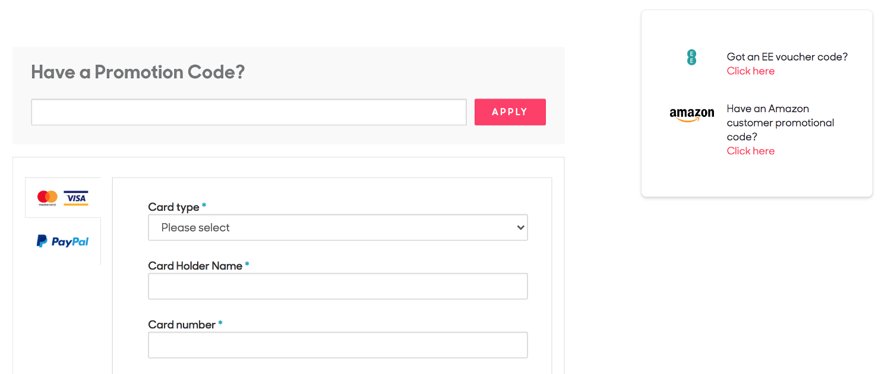Click 'Have a Promotion Code?' heading

tap(138, 72)
